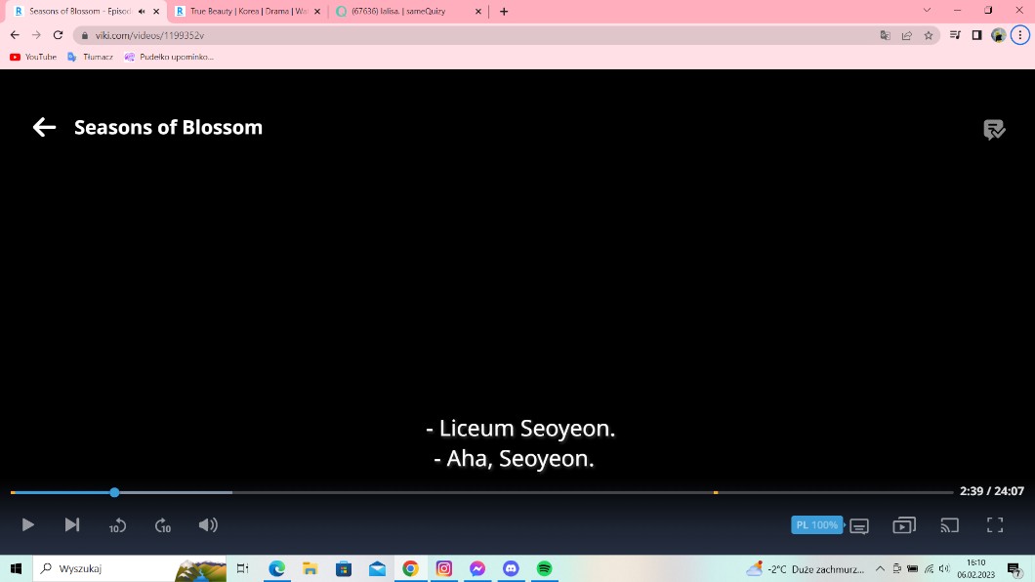This screenshot has width=1035, height=582.
Task: Skip to the next episode
Action: pyautogui.click(x=72, y=525)
